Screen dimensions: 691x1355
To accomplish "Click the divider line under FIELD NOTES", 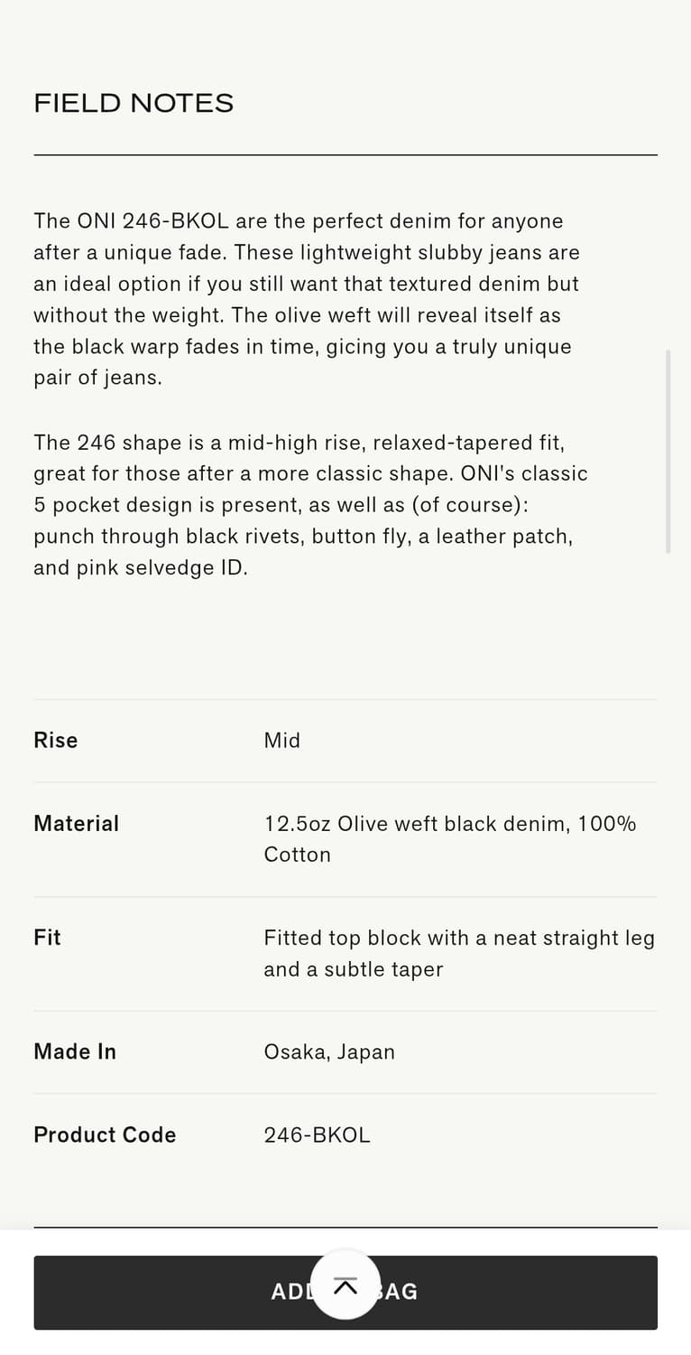I will pyautogui.click(x=345, y=155).
